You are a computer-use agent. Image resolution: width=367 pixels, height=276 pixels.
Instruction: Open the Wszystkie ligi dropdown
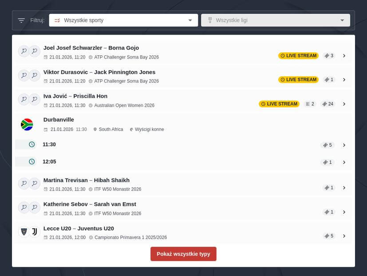coord(275,20)
